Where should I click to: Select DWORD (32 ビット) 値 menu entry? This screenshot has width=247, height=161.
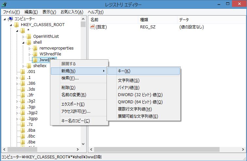pyautogui.click(x=140, y=95)
